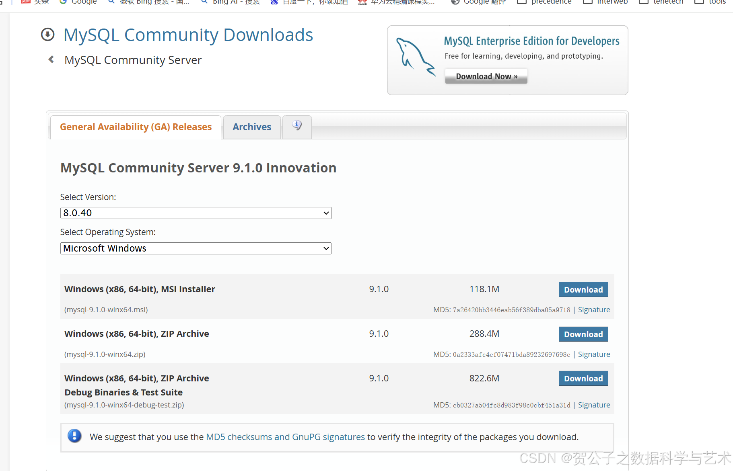The width and height of the screenshot is (733, 471).
Task: Expand the Select Operating System dropdown
Action: 196,248
